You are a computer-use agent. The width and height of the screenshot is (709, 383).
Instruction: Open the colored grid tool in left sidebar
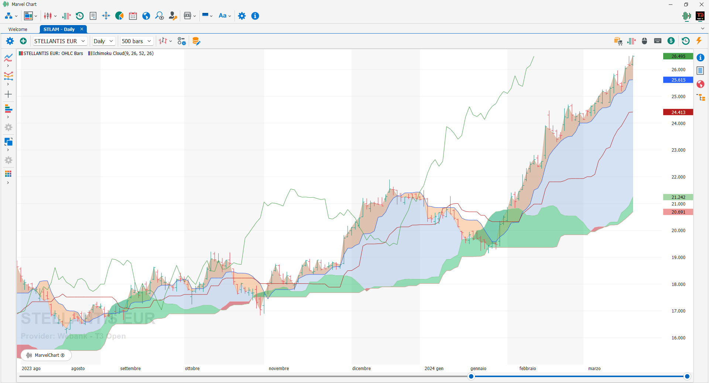(8, 174)
